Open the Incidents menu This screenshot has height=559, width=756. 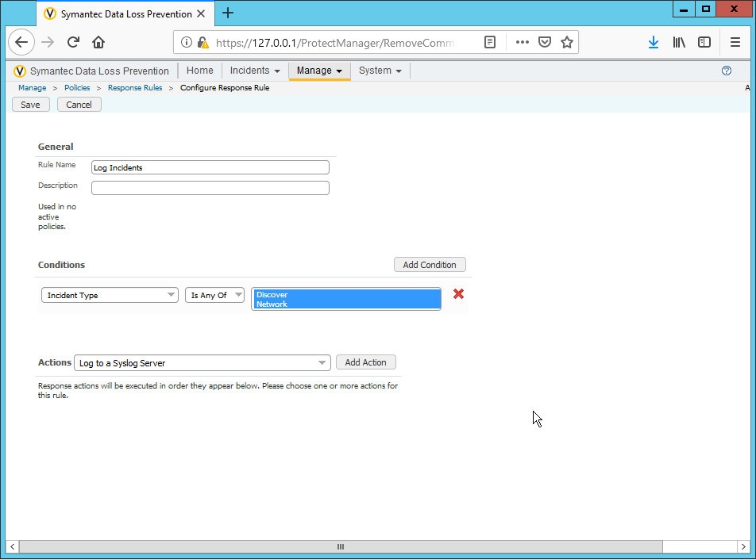click(x=255, y=71)
